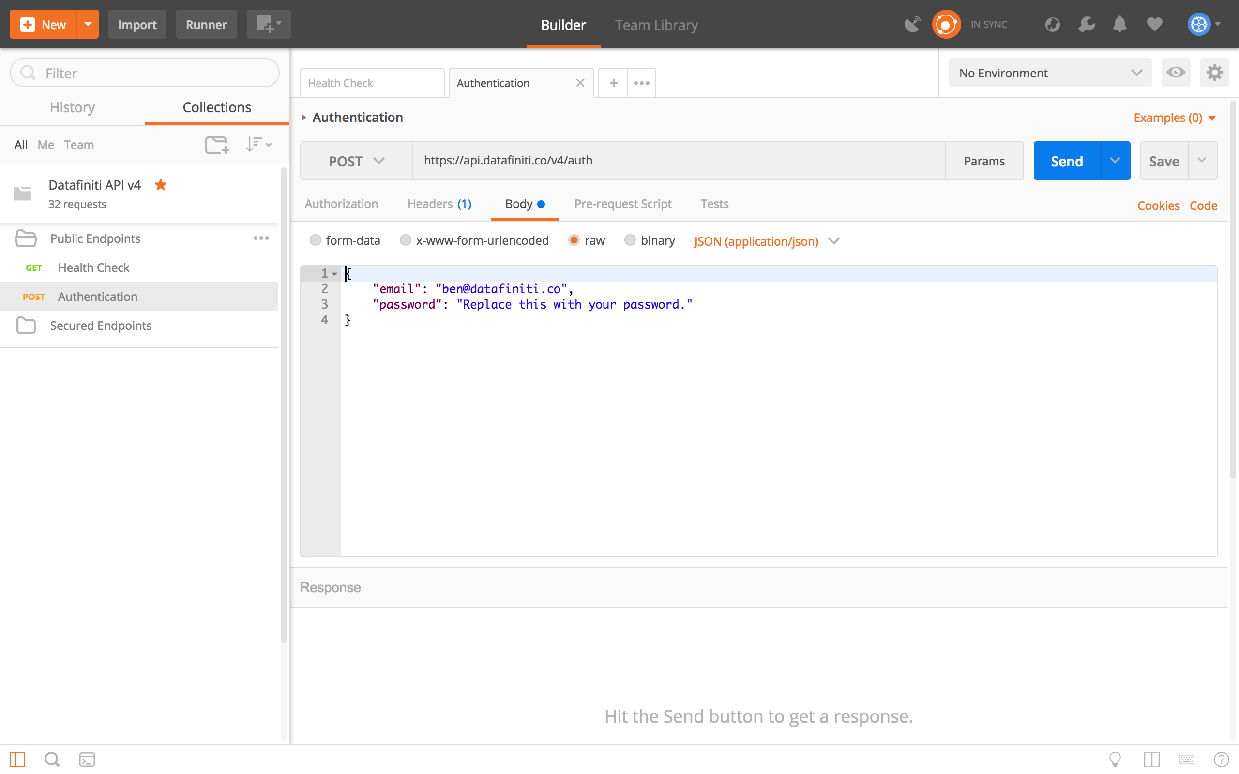Open the Find search icon in status bar
1239x774 pixels.
click(x=52, y=759)
